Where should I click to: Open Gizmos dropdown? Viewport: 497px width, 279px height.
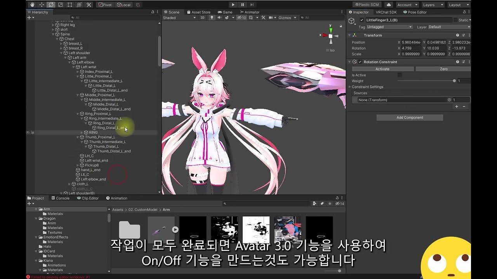287,17
